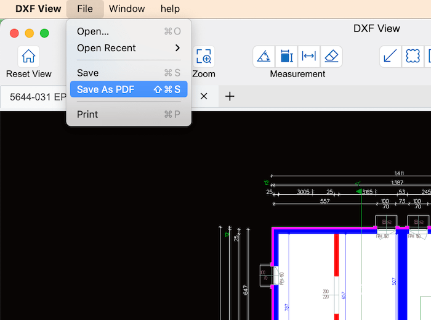Click the eraser icon in Measurement group

click(331, 57)
